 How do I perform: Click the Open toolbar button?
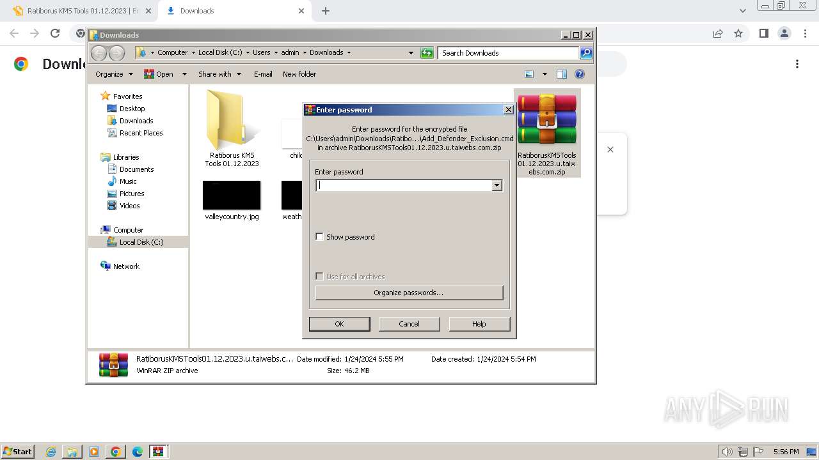click(159, 74)
